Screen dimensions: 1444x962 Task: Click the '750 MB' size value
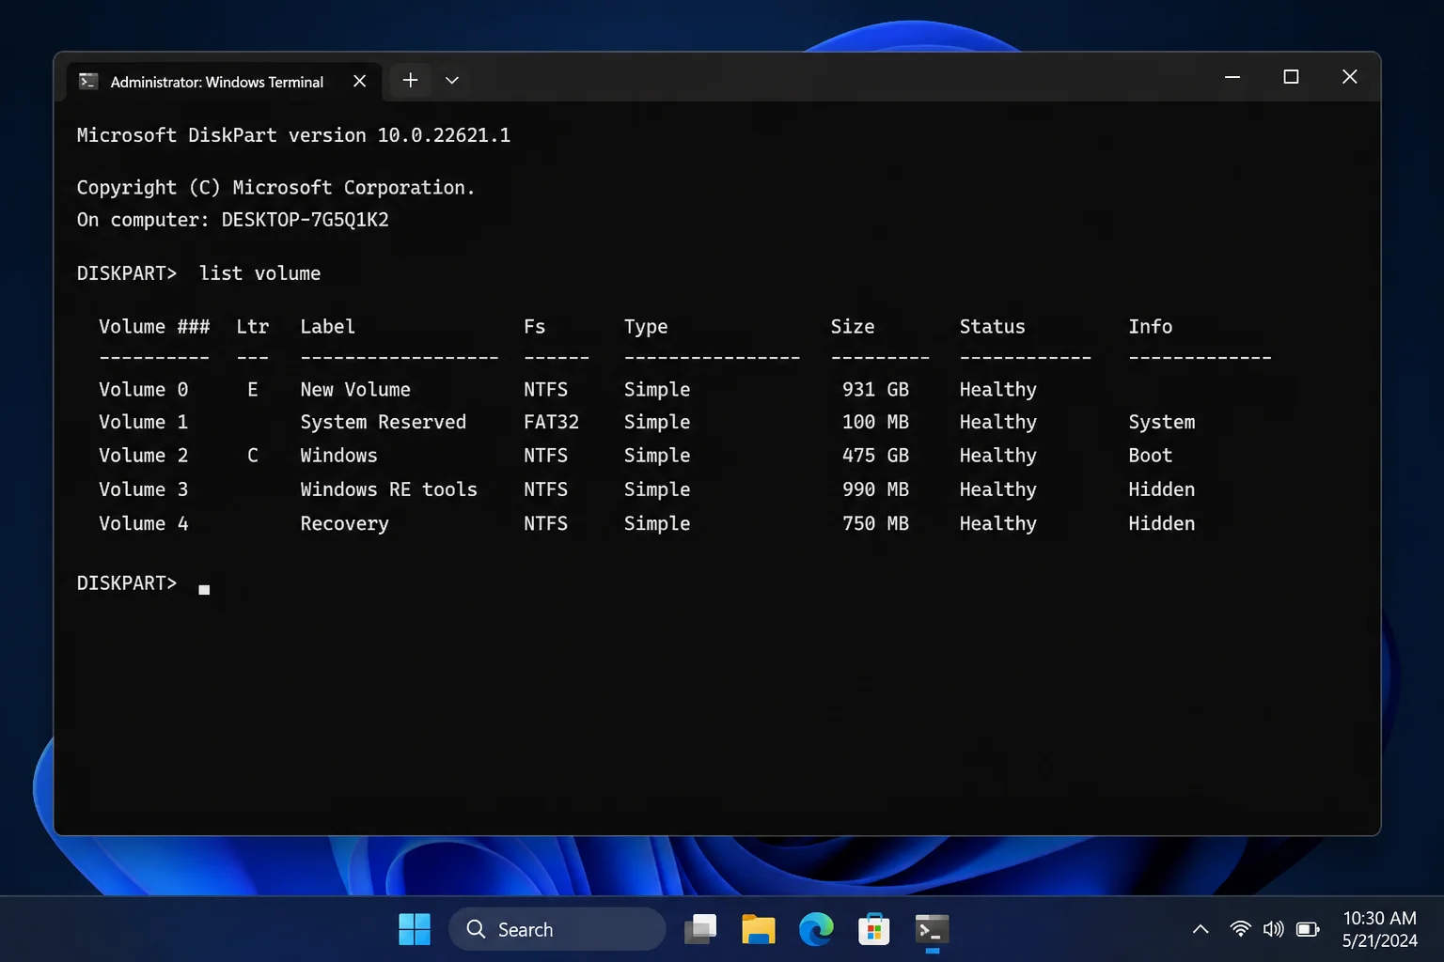click(x=875, y=523)
